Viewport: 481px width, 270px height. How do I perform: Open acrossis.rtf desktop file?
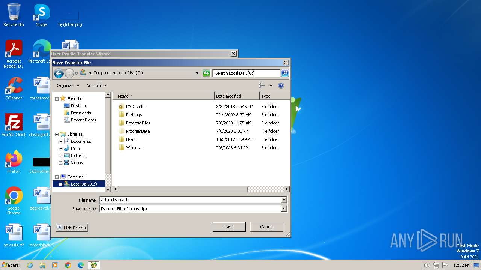[x=14, y=235]
